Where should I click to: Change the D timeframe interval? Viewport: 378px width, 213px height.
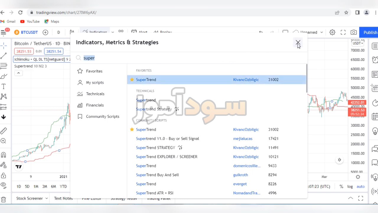pyautogui.click(x=58, y=32)
